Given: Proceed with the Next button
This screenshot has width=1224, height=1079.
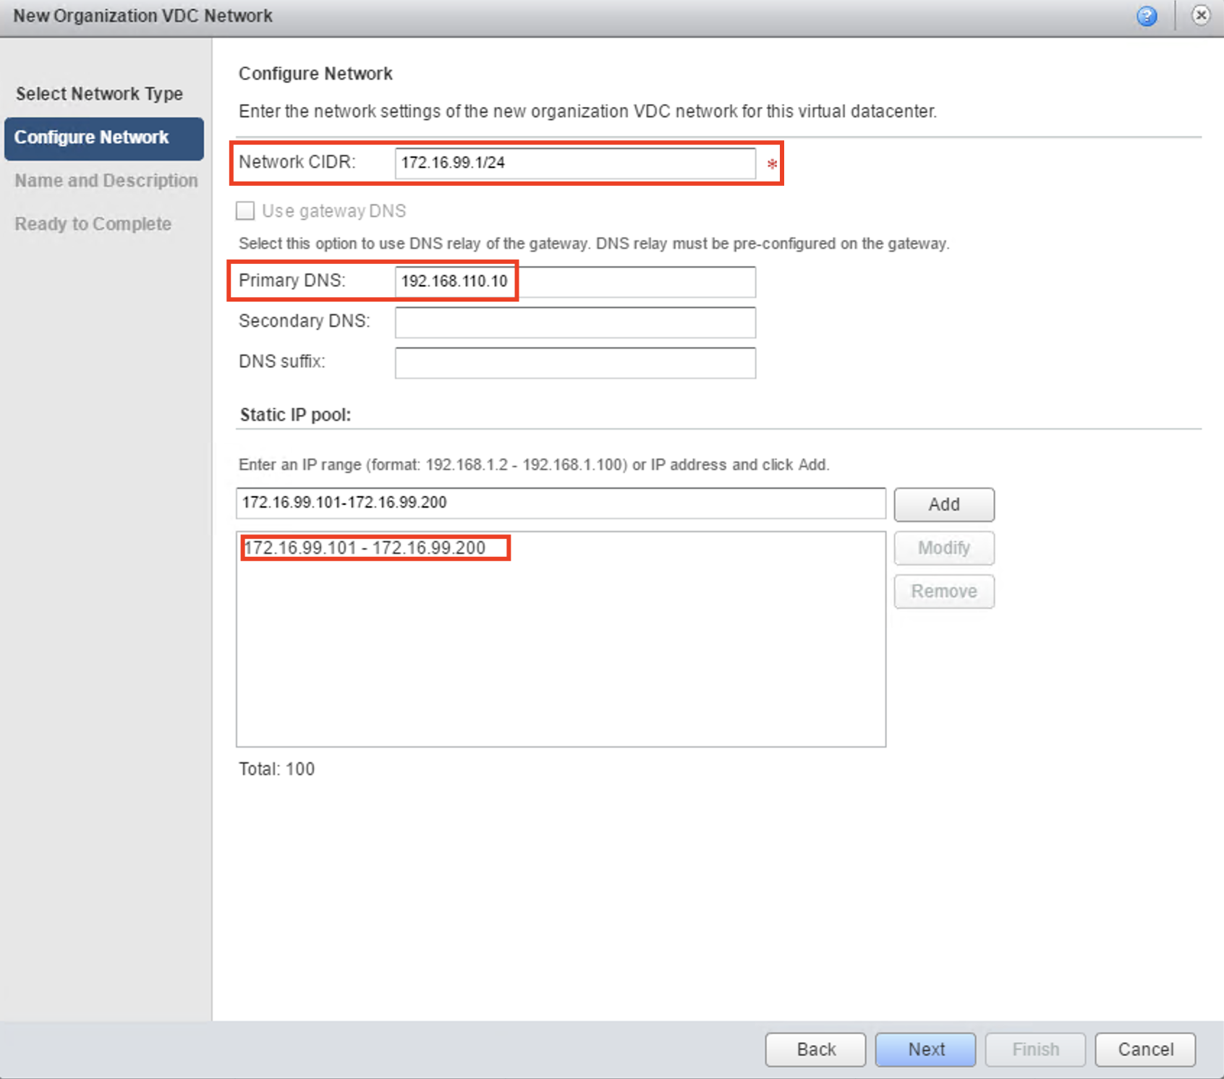Looking at the screenshot, I should pyautogui.click(x=925, y=1049).
